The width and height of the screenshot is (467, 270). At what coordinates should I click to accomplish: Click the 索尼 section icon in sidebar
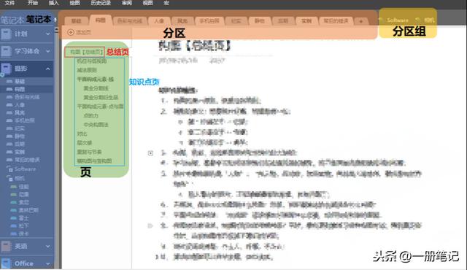pos(14,202)
